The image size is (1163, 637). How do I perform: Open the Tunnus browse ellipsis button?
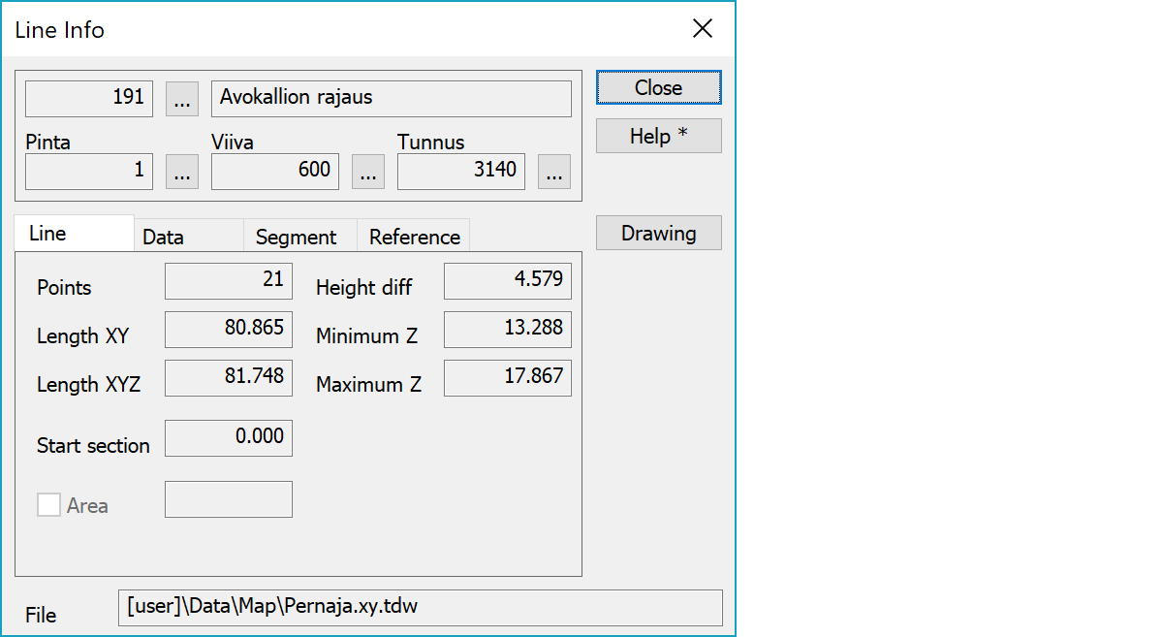[x=554, y=172]
